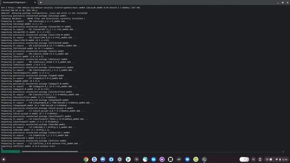Image resolution: width=290 pixels, height=163 pixels.
Task: Open the holding space tray pill
Action: [x=244, y=159]
